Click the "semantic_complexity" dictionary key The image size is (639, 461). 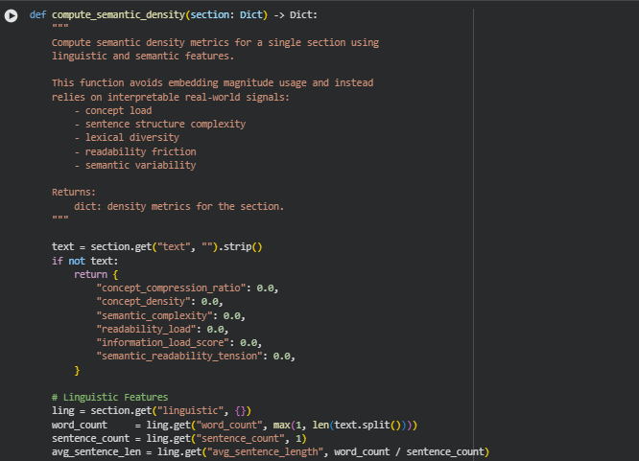tap(157, 315)
